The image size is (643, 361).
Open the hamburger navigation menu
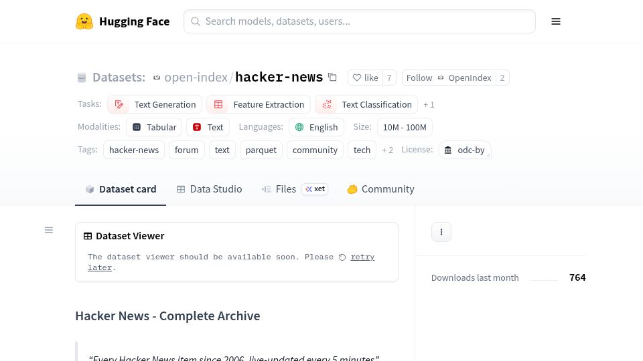(556, 21)
